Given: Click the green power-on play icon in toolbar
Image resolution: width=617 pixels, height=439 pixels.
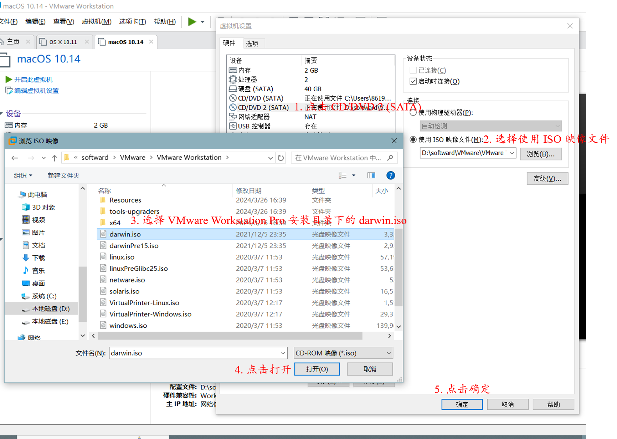Looking at the screenshot, I should point(192,21).
